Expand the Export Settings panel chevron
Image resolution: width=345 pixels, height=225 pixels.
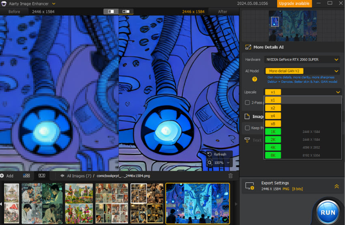pyautogui.click(x=336, y=186)
